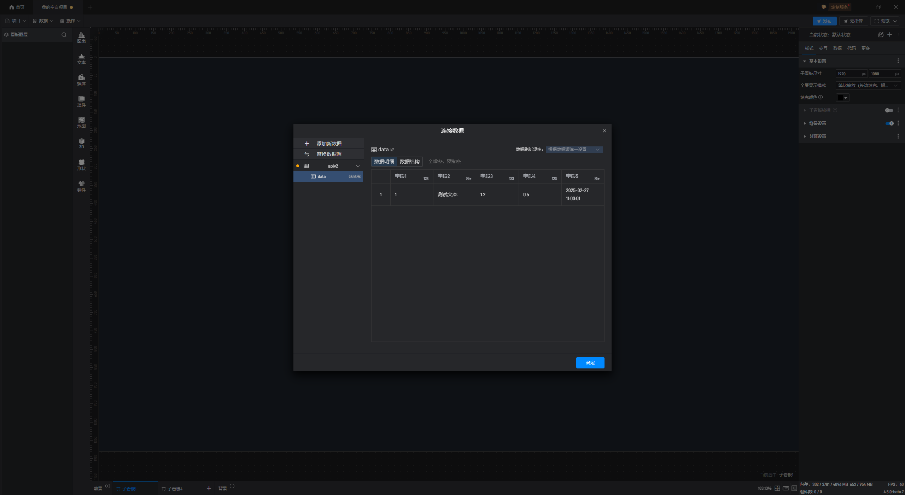Switch to the 交互 tab
The width and height of the screenshot is (905, 495).
click(x=823, y=48)
